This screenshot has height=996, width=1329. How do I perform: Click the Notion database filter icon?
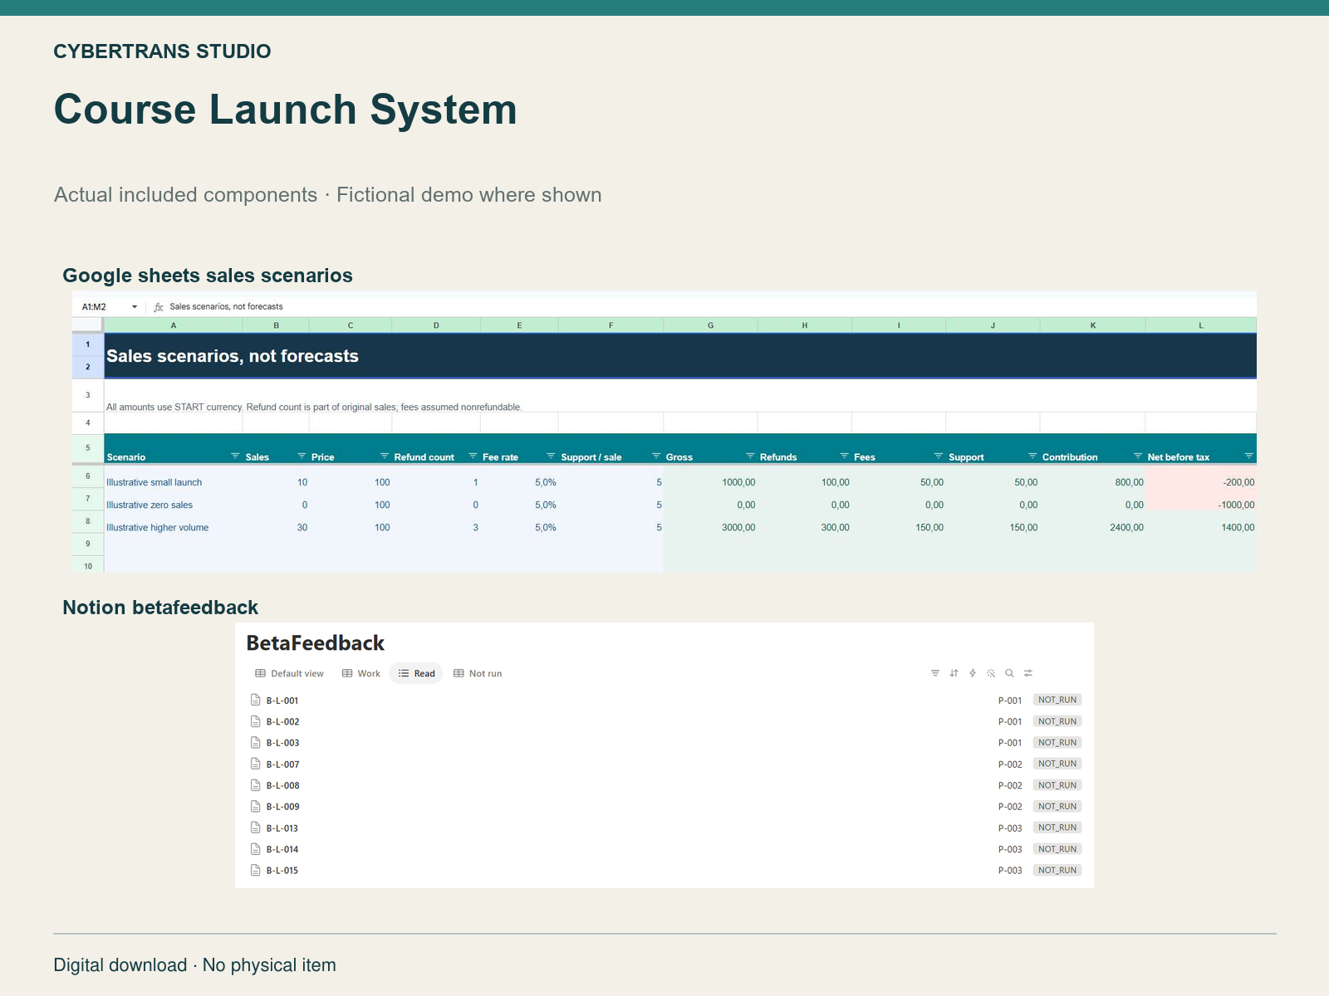(935, 673)
